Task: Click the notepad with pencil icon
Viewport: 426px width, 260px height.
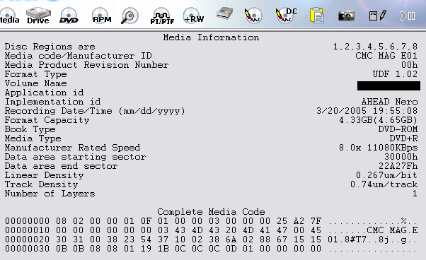Action: pos(378,16)
